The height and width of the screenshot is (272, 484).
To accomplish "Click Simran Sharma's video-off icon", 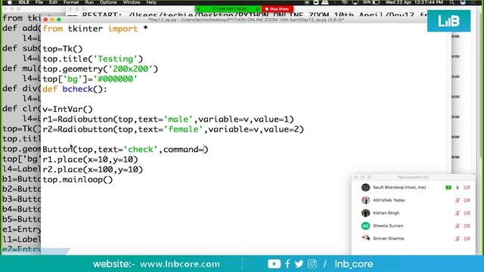I will (467, 239).
